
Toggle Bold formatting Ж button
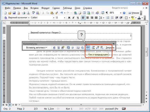pyautogui.click(x=69, y=18)
